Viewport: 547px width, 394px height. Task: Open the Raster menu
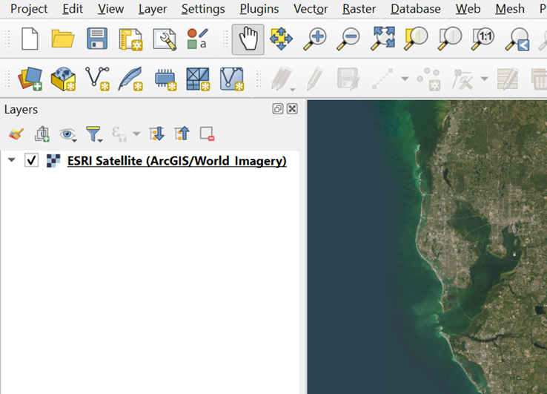tap(359, 9)
